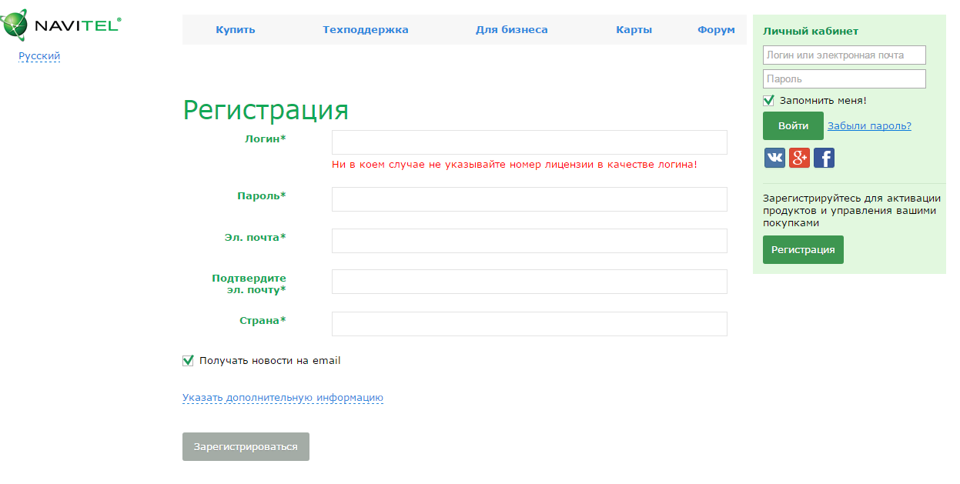Open the Форум menu link
Image resolution: width=960 pixels, height=484 pixels.
(716, 30)
